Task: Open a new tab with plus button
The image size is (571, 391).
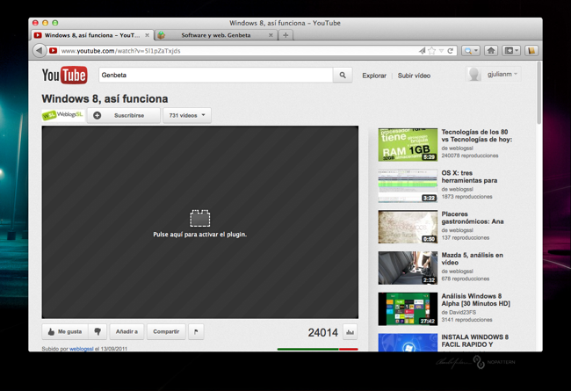Action: pyautogui.click(x=285, y=35)
